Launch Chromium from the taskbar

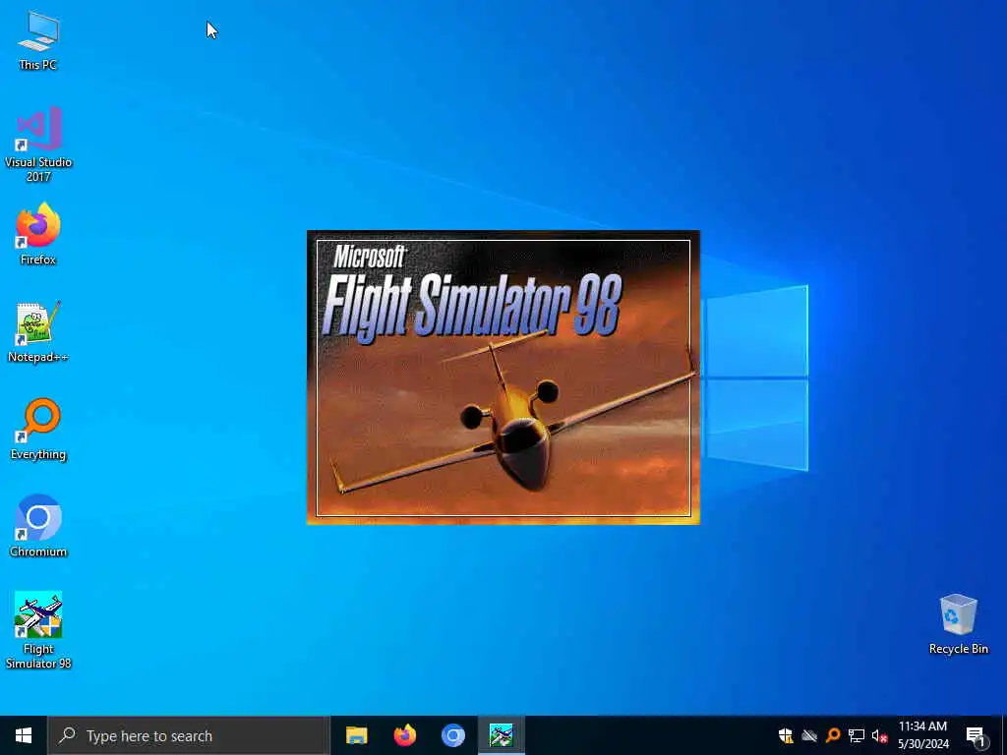coord(452,735)
